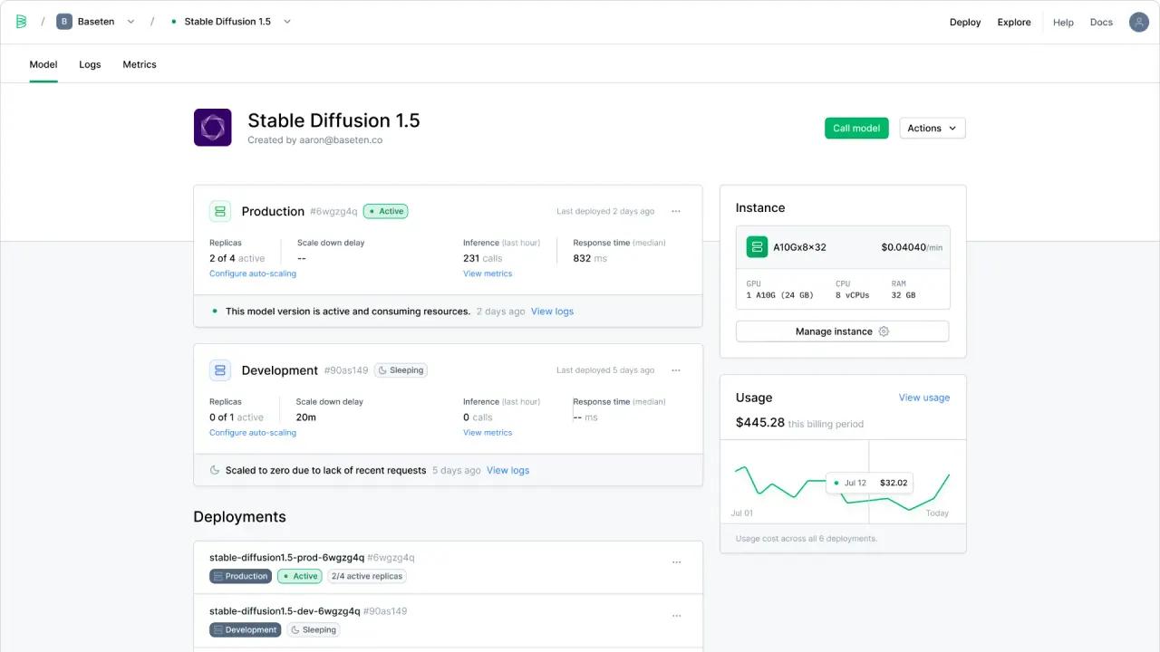Click the Production deployment server icon
This screenshot has width=1160, height=652.
tap(220, 211)
